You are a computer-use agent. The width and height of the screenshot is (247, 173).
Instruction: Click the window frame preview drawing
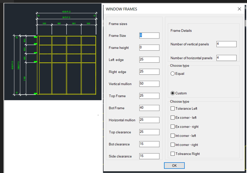[66, 65]
